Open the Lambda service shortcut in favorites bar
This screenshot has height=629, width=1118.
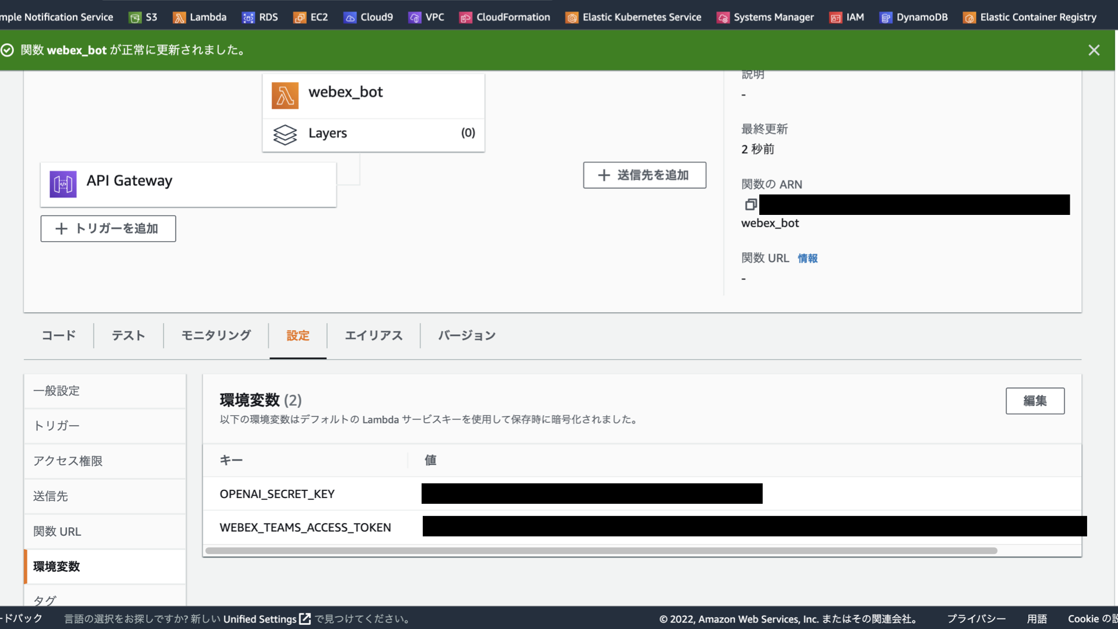[x=199, y=17]
